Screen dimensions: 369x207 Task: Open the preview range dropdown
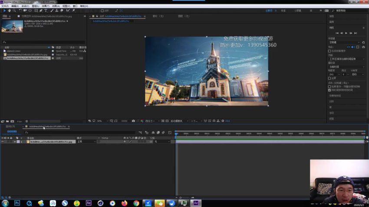346,59
